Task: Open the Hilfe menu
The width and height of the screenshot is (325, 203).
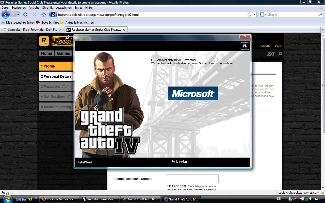Action: click(88, 8)
